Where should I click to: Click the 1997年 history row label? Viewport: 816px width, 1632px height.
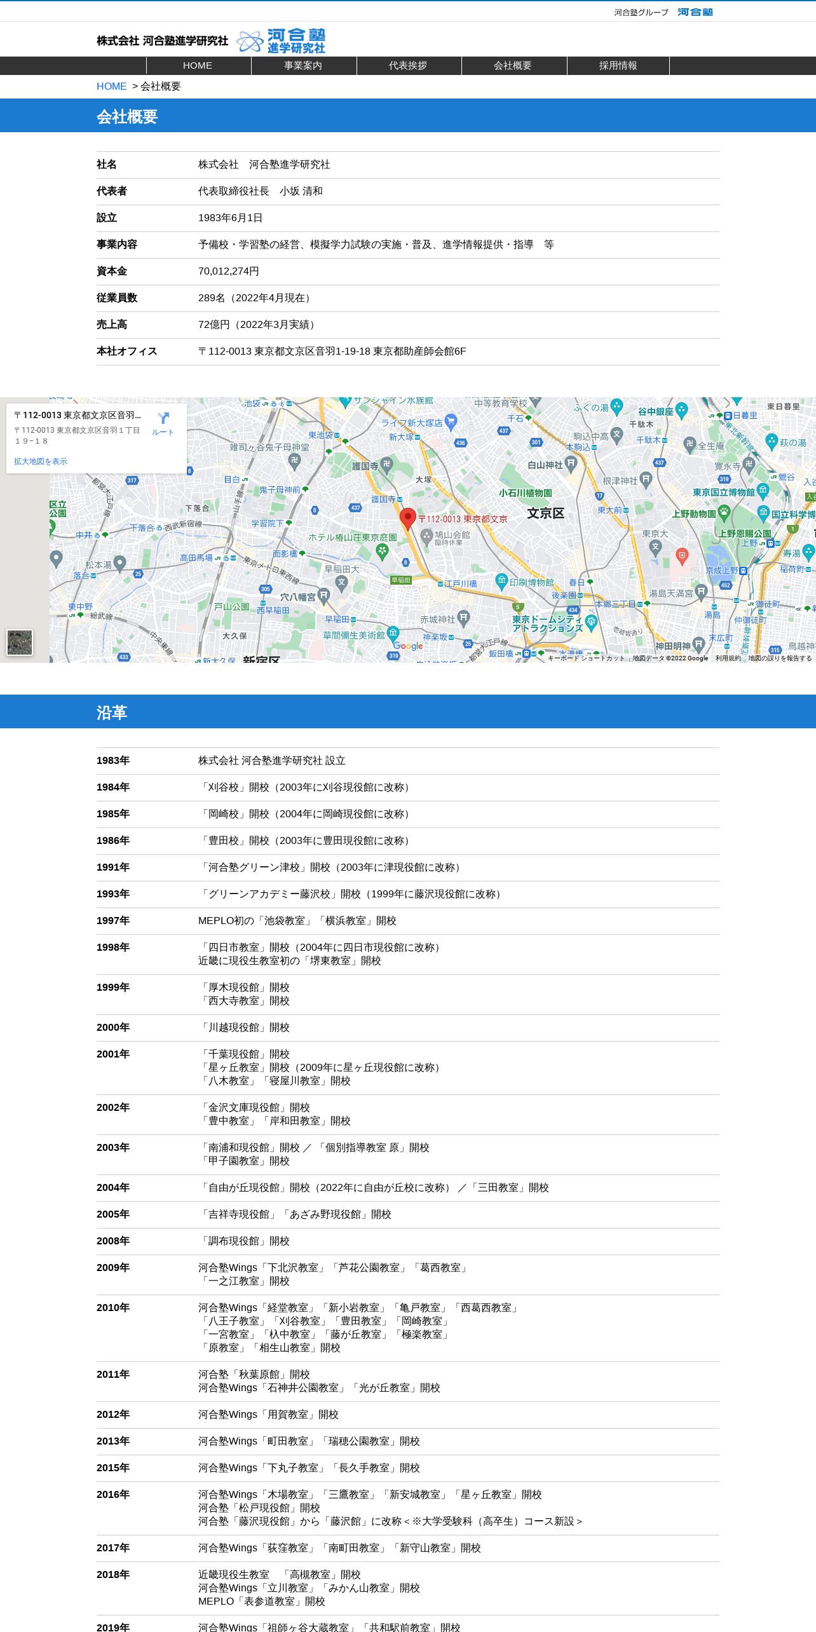113,921
